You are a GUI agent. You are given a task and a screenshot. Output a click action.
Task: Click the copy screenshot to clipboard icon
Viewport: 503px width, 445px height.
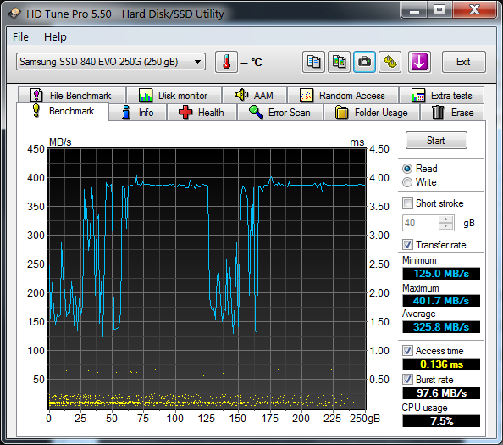pyautogui.click(x=339, y=62)
